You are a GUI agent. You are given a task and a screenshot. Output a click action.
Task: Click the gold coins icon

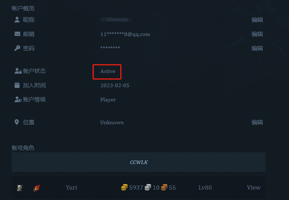[x=124, y=187]
